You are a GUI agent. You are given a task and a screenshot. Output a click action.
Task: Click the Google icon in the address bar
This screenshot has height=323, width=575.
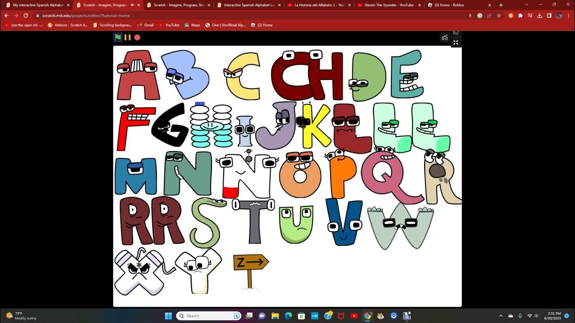pos(480,15)
